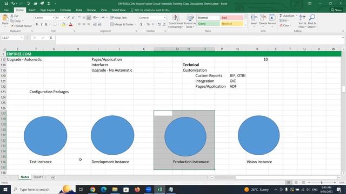
Task: Open Sort & Filter menu
Action: coord(302,21)
